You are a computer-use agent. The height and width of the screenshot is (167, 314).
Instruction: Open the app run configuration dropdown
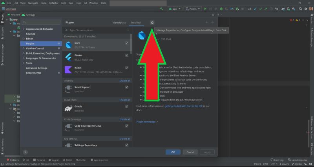[x=175, y=9]
